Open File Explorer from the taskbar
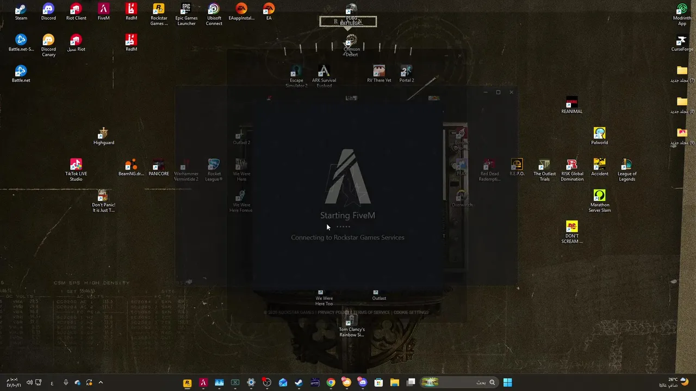Viewport: 696px width, 391px height. pyautogui.click(x=395, y=382)
